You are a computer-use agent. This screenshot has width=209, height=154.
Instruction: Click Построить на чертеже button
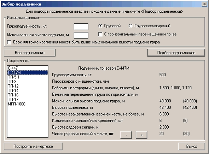coord(33,147)
